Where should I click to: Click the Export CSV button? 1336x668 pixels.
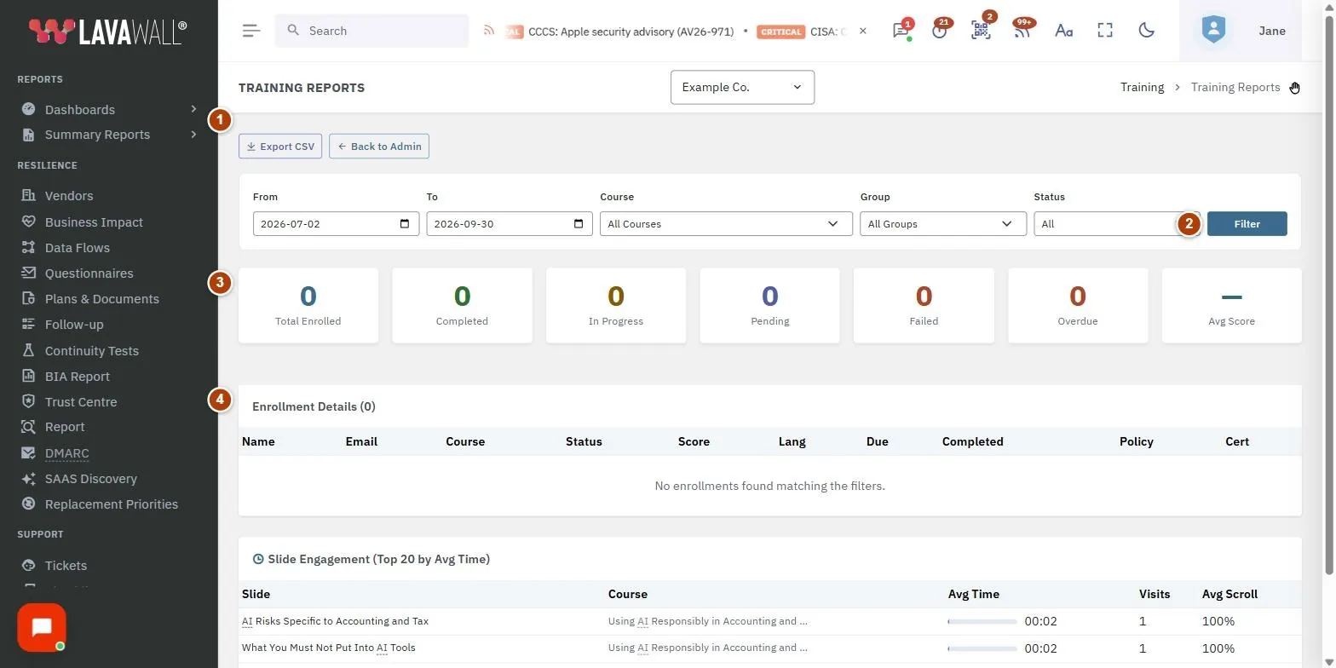click(280, 147)
